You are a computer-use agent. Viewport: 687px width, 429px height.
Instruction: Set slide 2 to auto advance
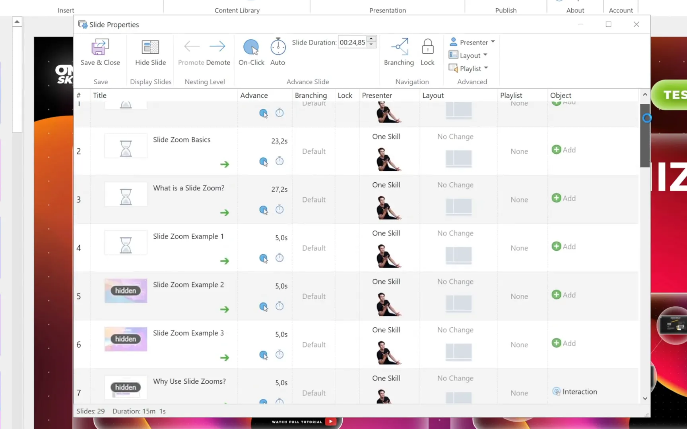279,161
